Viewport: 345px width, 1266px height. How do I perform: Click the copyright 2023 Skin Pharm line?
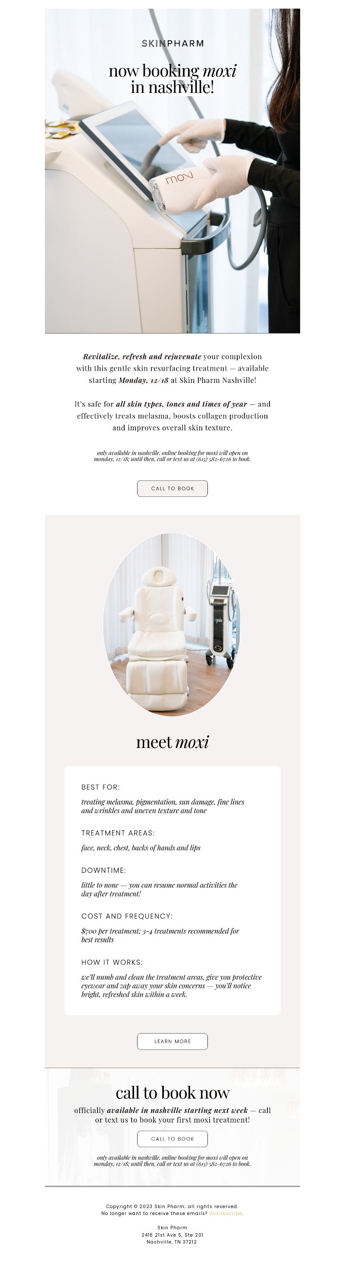coord(172,1206)
